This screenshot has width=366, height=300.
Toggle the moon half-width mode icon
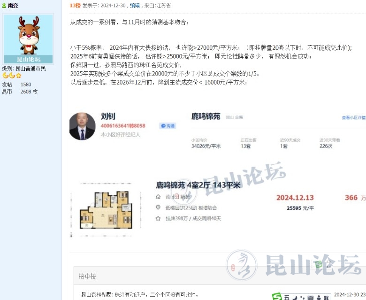click(x=295, y=297)
